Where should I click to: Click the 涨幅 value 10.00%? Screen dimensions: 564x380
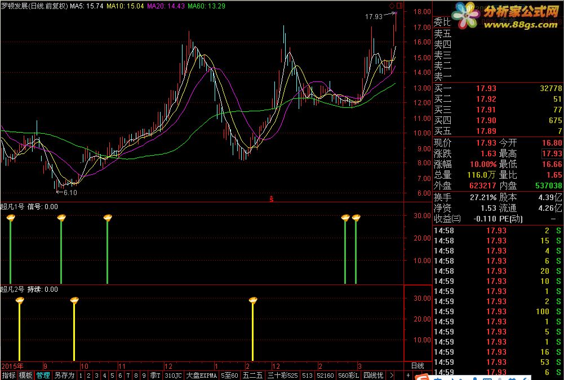tap(483, 164)
